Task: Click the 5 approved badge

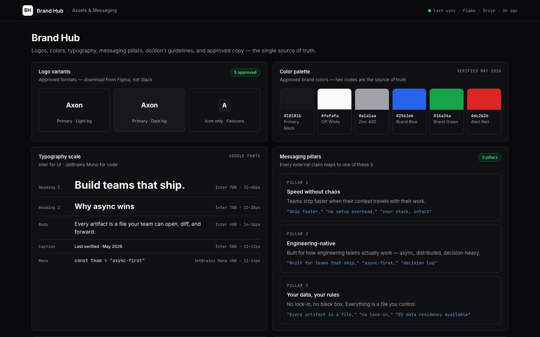Action: point(245,72)
